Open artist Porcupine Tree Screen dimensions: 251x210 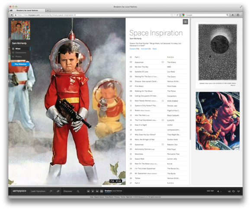tap(173, 154)
